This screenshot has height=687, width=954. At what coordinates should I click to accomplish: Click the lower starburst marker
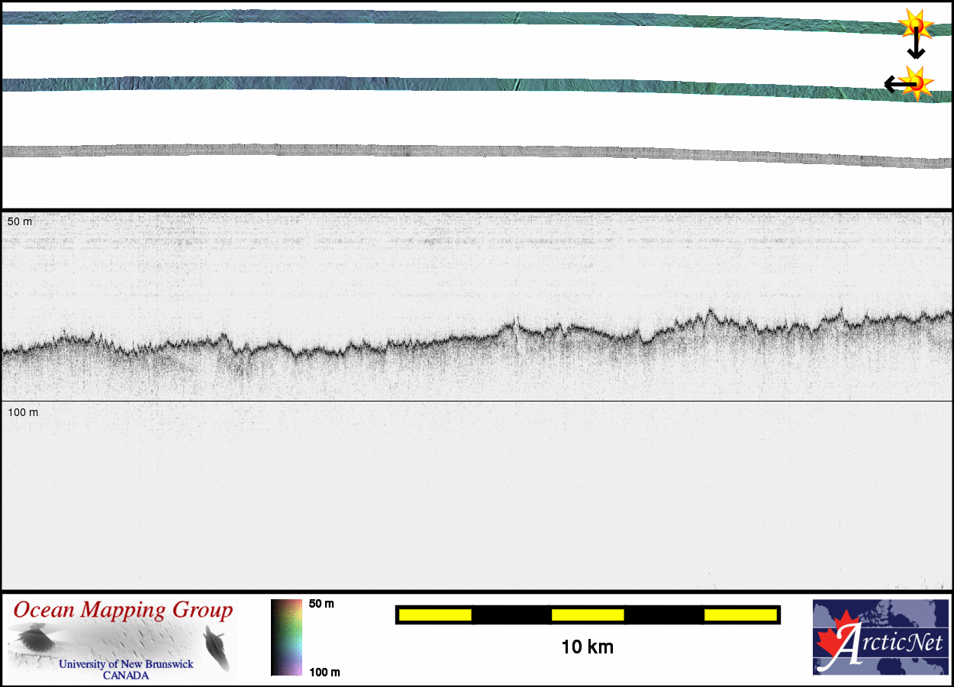pos(917,82)
